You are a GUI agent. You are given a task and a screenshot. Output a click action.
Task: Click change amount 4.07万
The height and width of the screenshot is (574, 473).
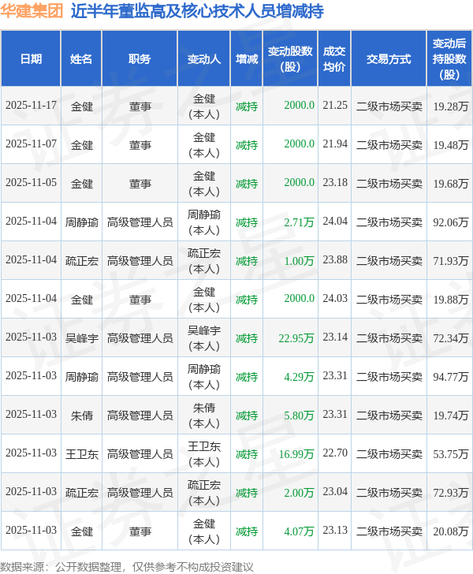(x=299, y=531)
